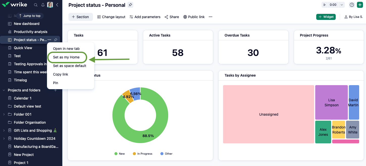Open the help question mark icon

[352, 5]
